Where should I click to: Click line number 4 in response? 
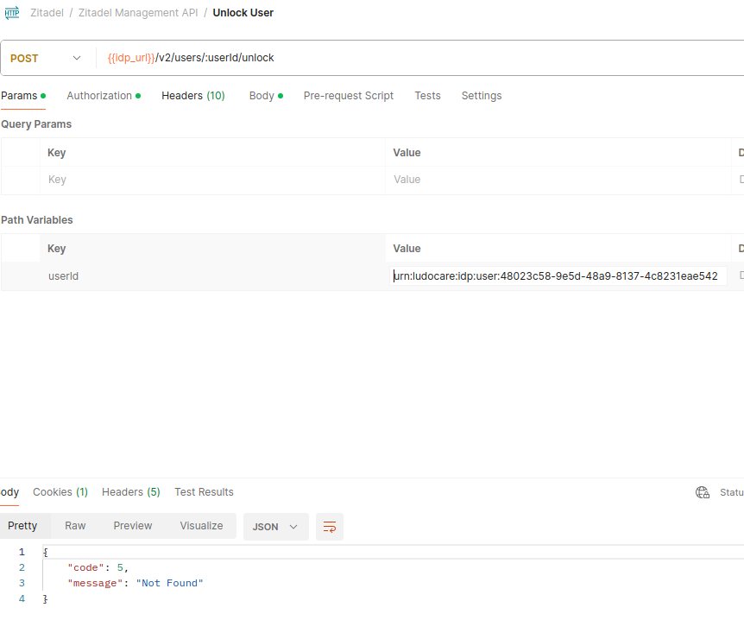pyautogui.click(x=22, y=599)
